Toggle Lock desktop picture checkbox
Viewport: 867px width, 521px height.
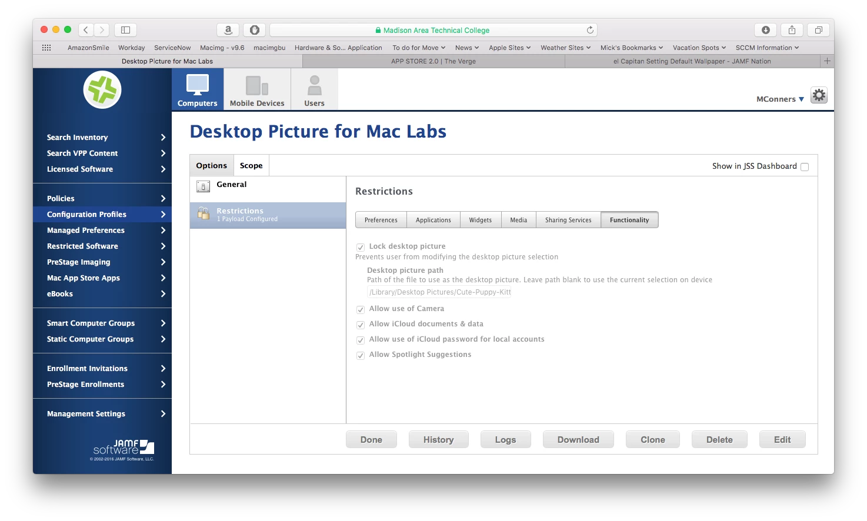coord(361,247)
